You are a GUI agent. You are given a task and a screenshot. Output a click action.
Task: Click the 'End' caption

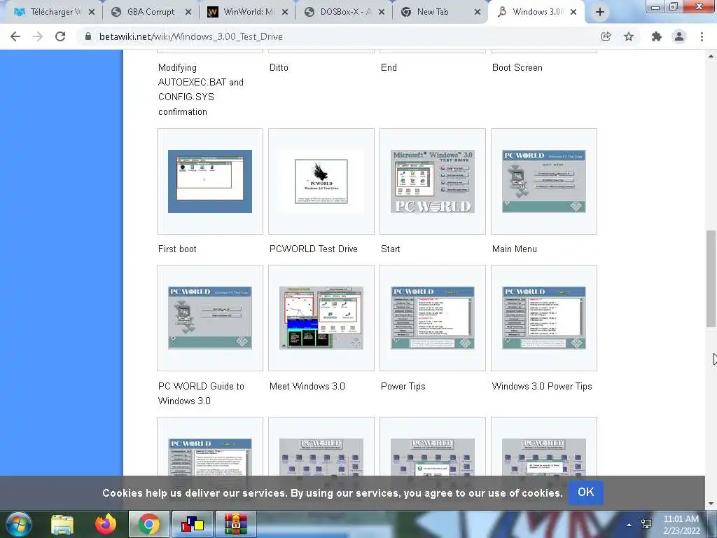(389, 67)
